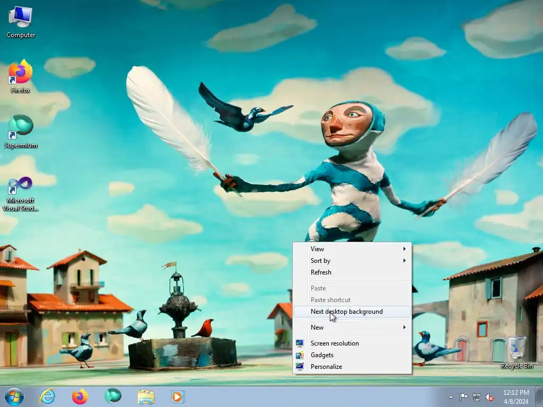Choose Next desktop background
Screen dimensions: 543x407
(352, 312)
